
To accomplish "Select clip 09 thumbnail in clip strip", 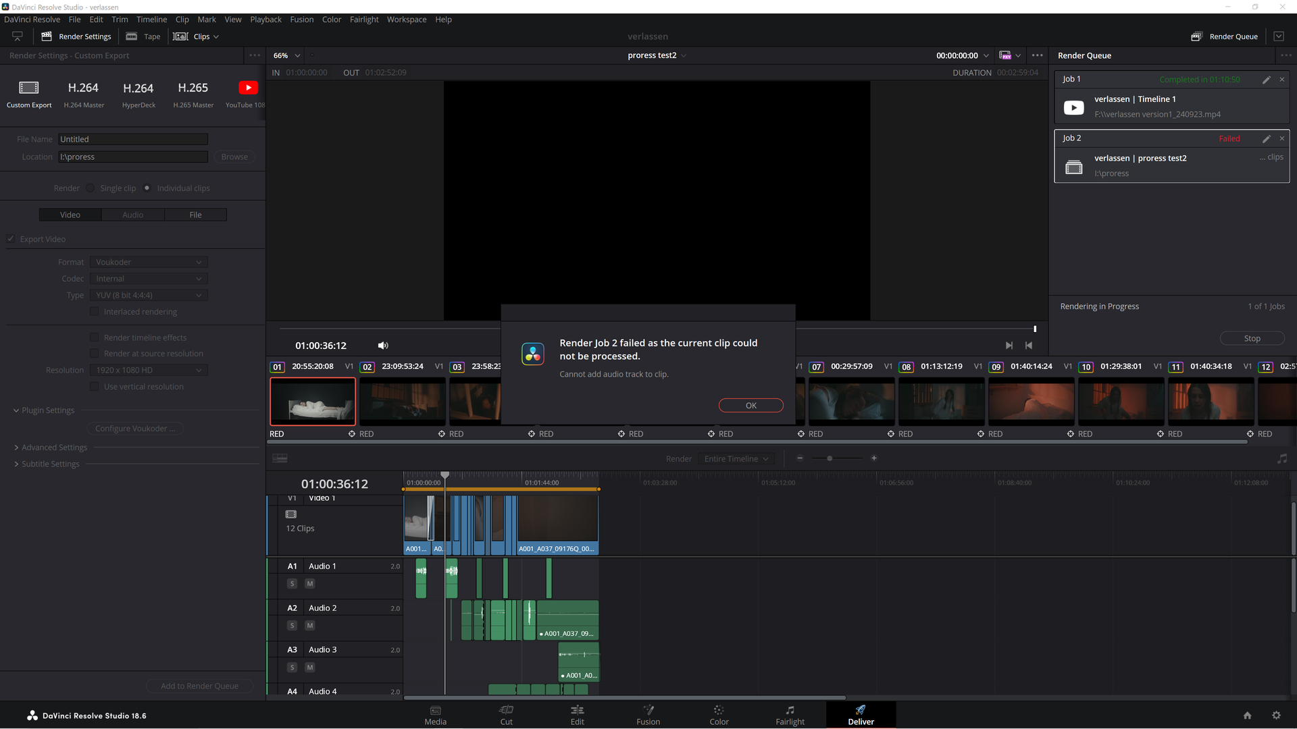I will click(x=1032, y=401).
